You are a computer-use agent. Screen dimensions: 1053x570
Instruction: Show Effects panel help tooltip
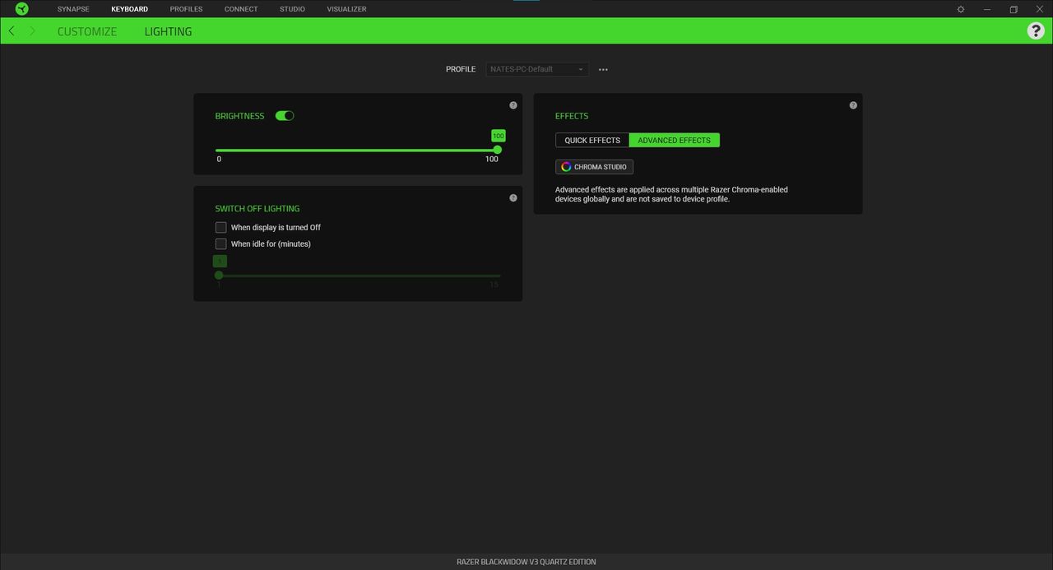pyautogui.click(x=853, y=105)
